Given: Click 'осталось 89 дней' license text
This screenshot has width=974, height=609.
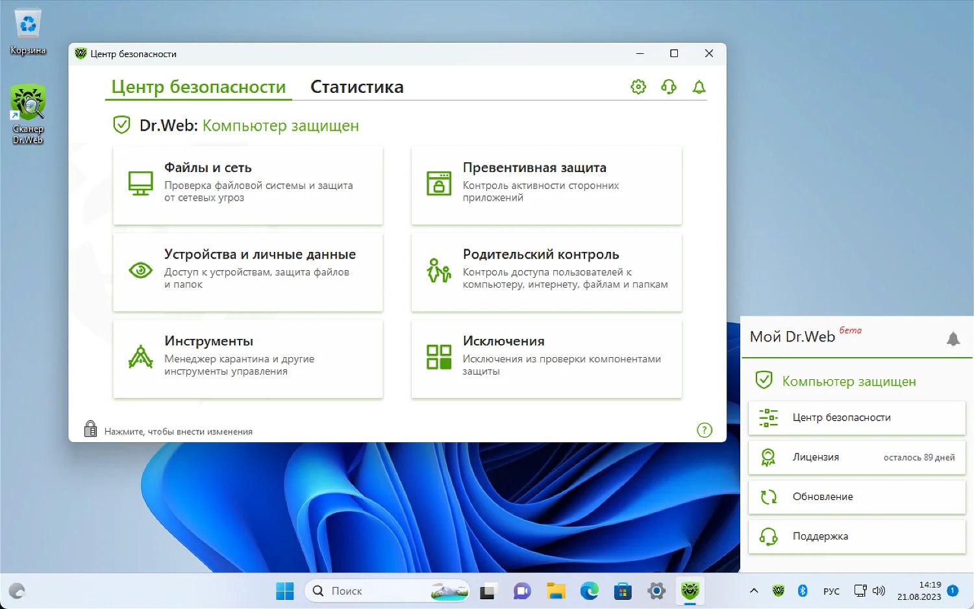Looking at the screenshot, I should click(919, 458).
